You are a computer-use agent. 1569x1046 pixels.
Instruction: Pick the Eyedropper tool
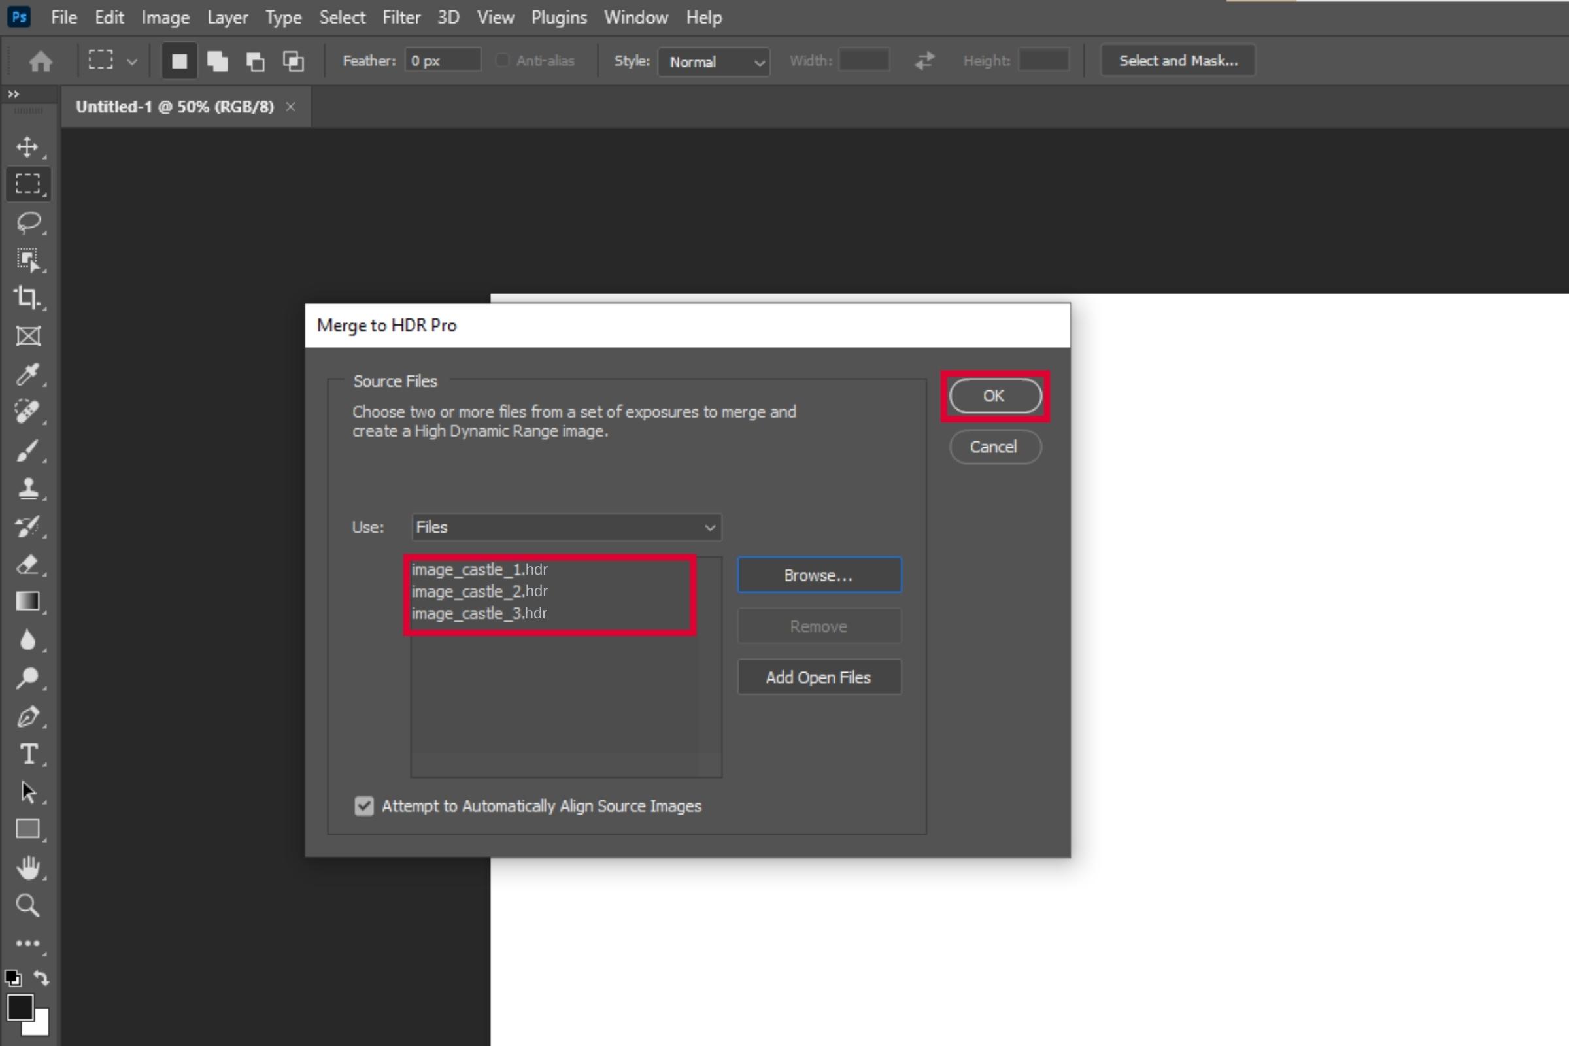tap(28, 373)
